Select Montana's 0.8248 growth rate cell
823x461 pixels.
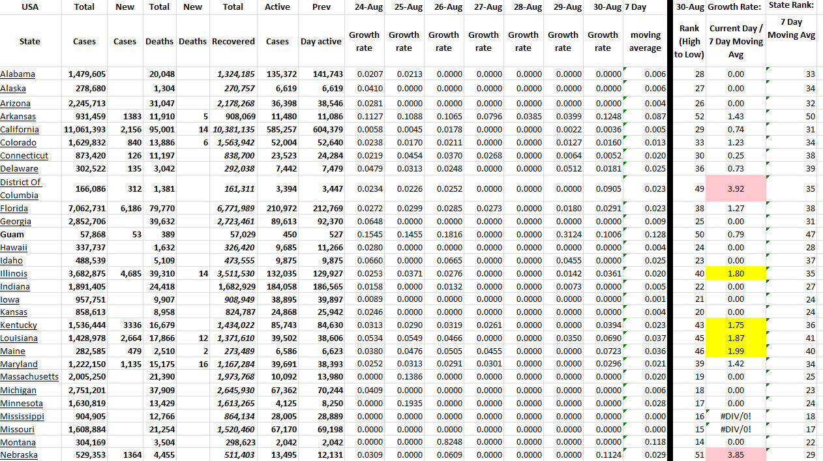pos(443,442)
